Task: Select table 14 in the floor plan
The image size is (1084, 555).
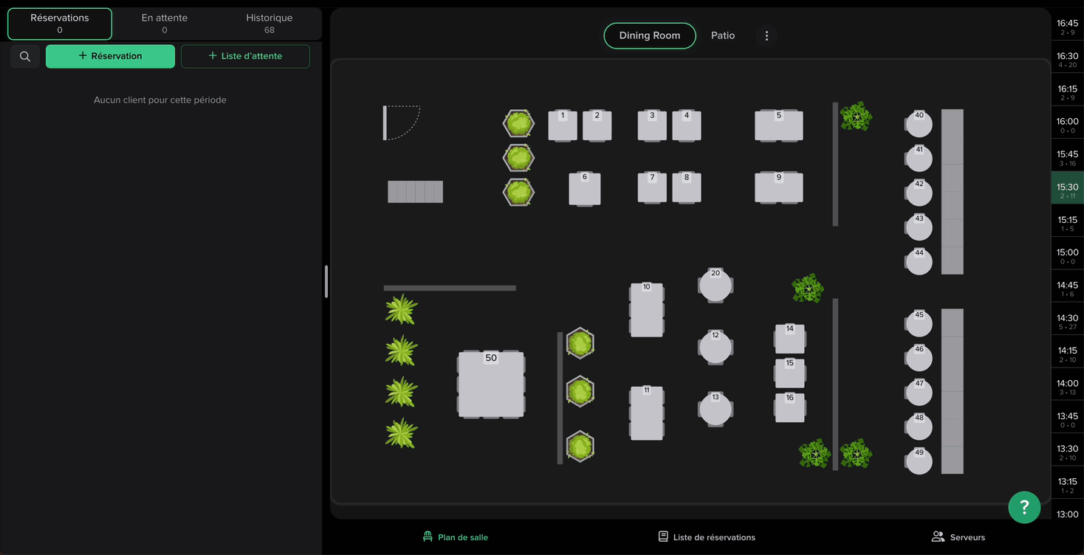Action: (789, 339)
